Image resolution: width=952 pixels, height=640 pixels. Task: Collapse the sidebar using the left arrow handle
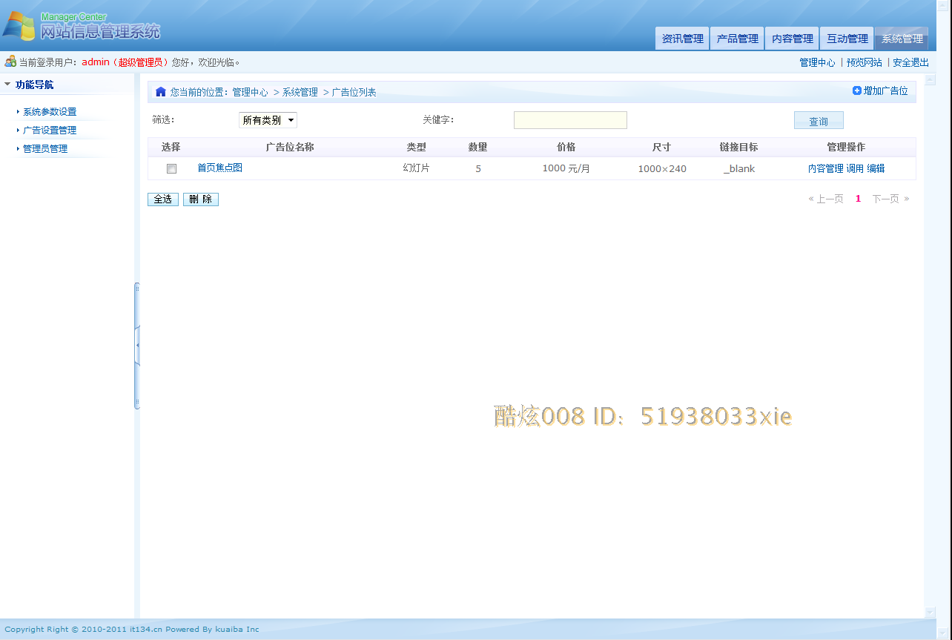[136, 343]
